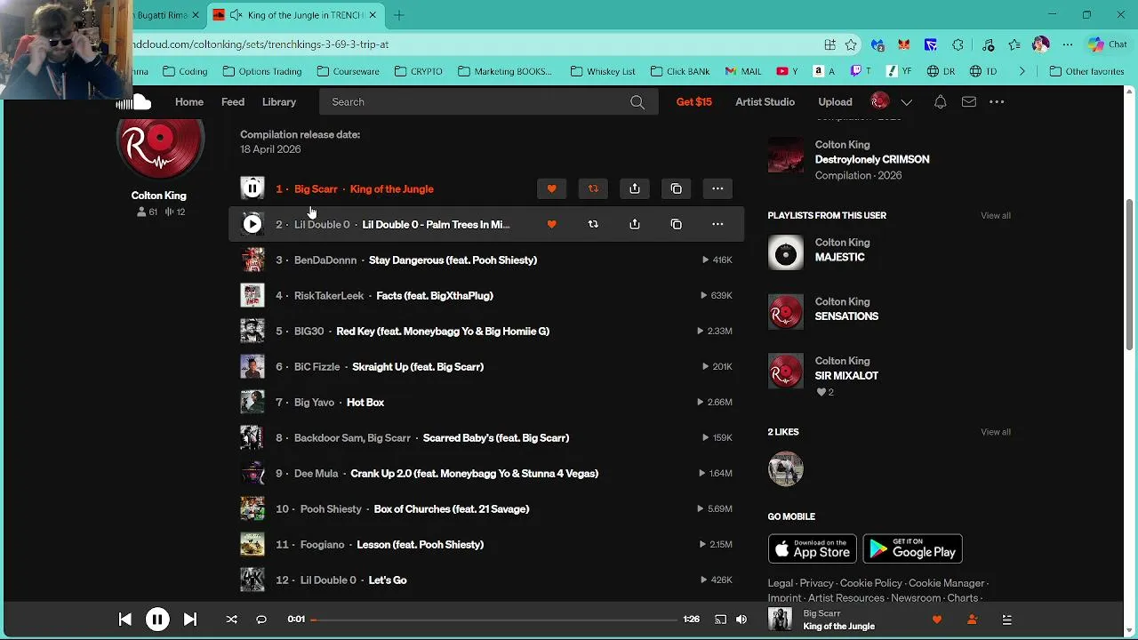This screenshot has width=1138, height=640.
Task: Unlike King of the Jungle track row
Action: point(551,188)
